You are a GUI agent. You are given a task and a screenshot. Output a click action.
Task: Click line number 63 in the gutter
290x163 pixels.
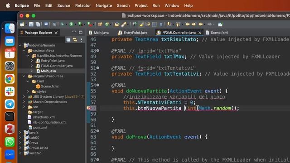pos(93,137)
